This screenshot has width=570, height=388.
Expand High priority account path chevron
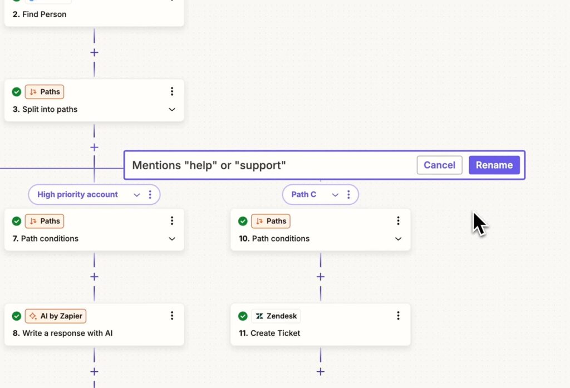click(137, 195)
